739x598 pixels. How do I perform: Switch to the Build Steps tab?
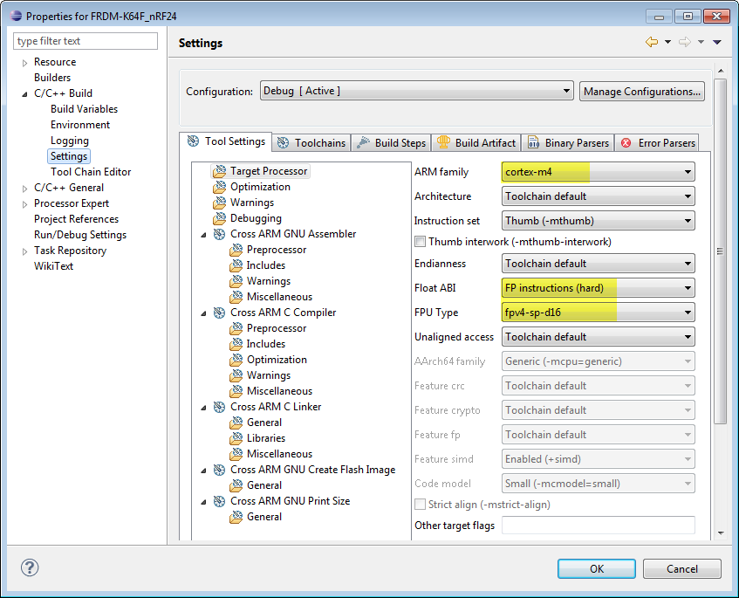point(392,143)
